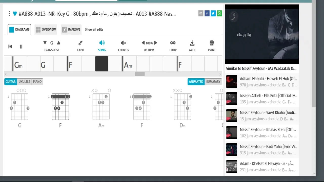Open the IMPROVE tab
The width and height of the screenshot is (324, 182).
(x=71, y=30)
